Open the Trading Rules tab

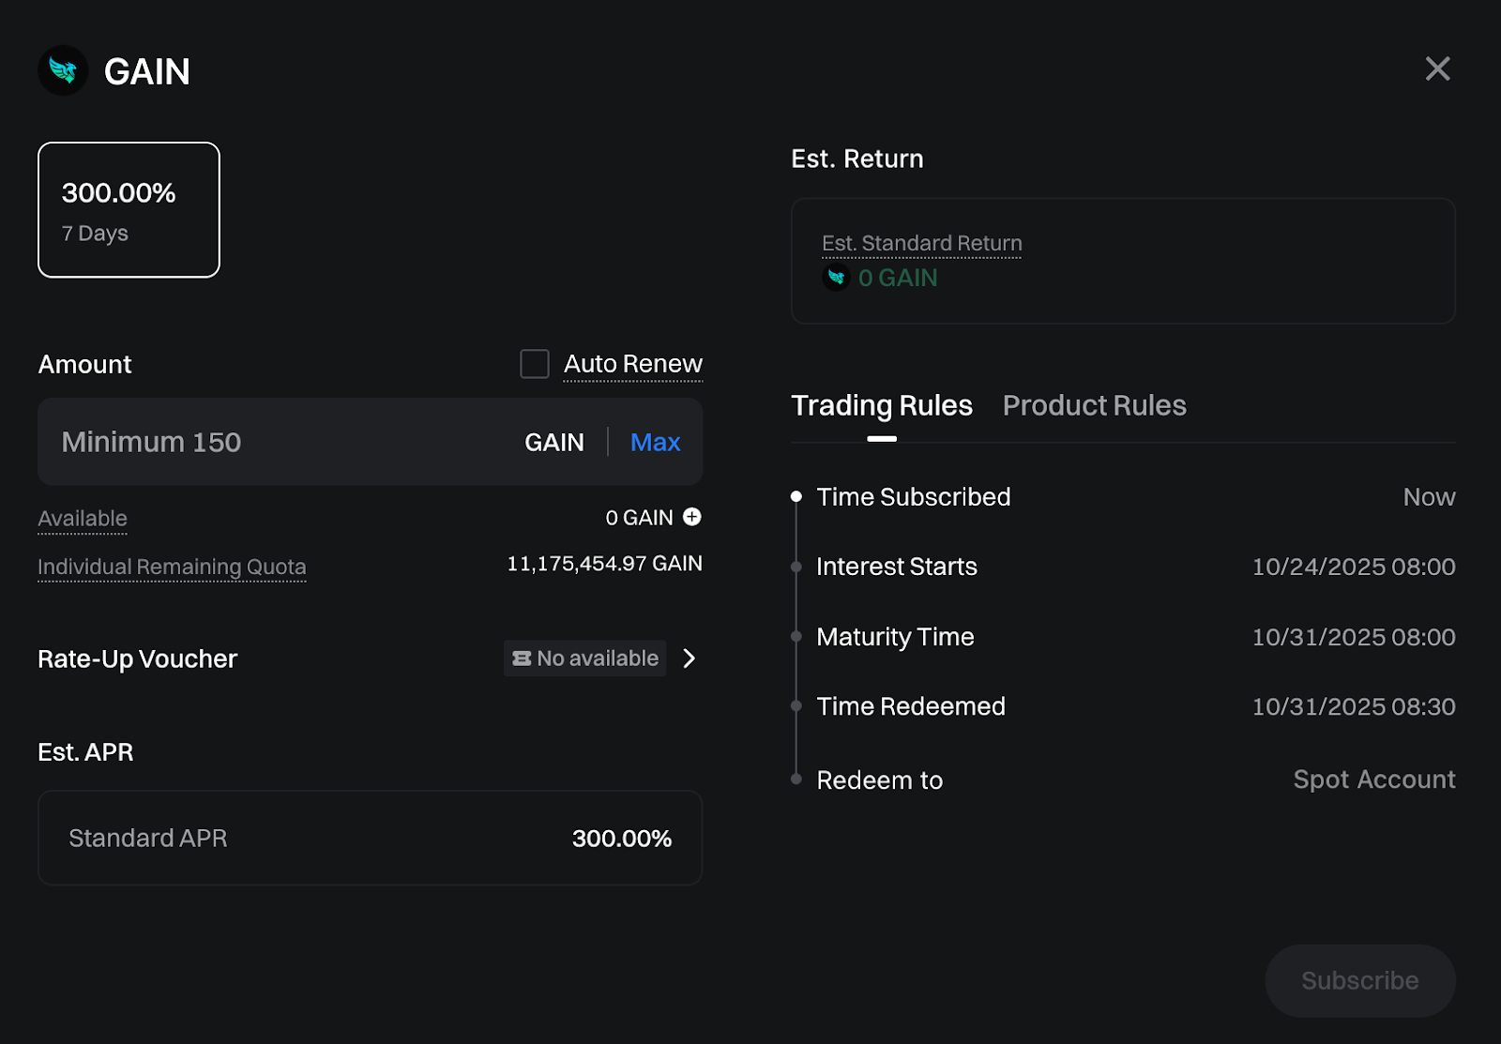coord(881,405)
